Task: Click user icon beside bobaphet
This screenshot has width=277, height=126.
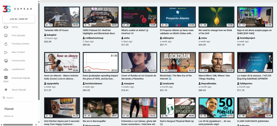Action: coord(45,35)
